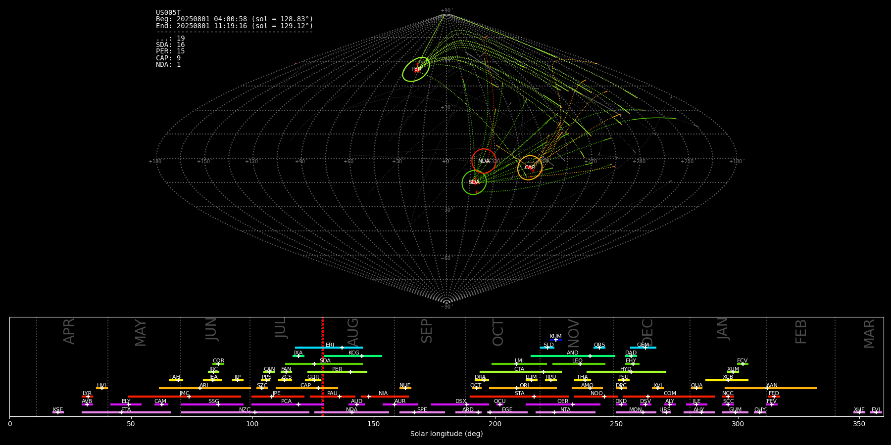Click the LEO shower bar in timeline
The height and width of the screenshot is (445, 891).
[579, 364]
